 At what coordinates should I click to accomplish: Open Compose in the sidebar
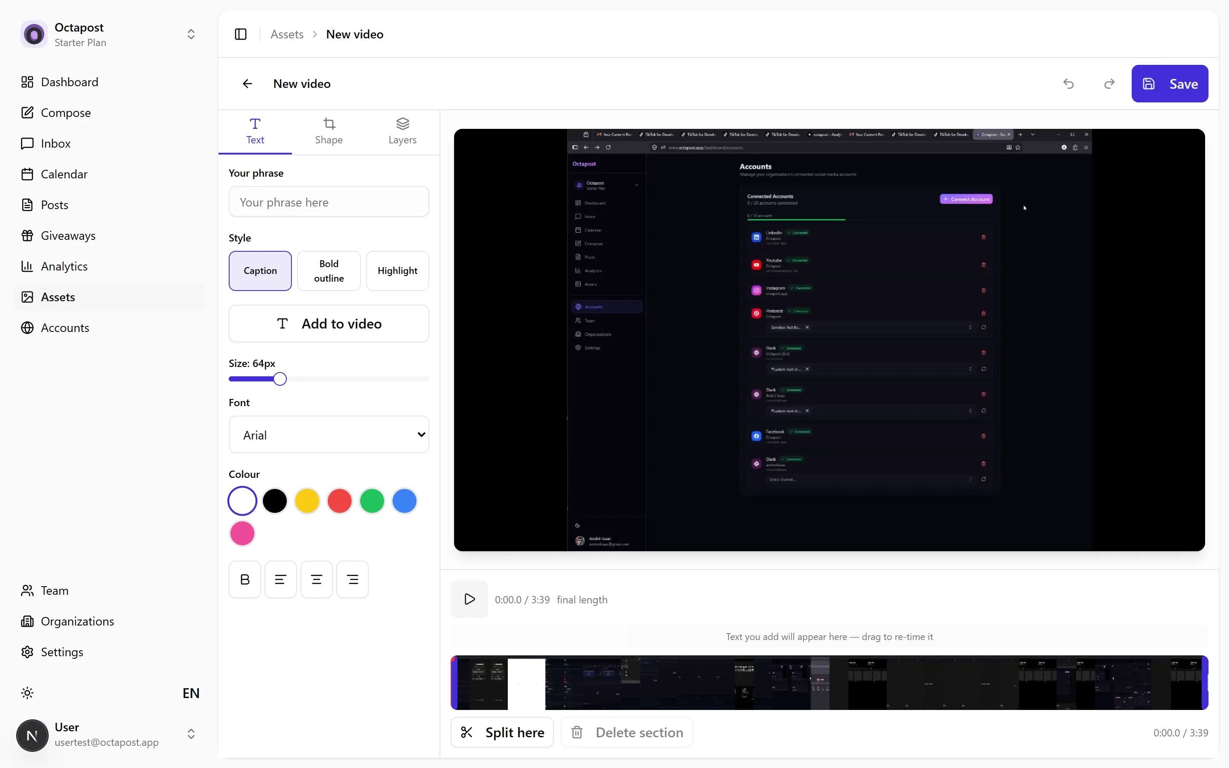(110, 113)
